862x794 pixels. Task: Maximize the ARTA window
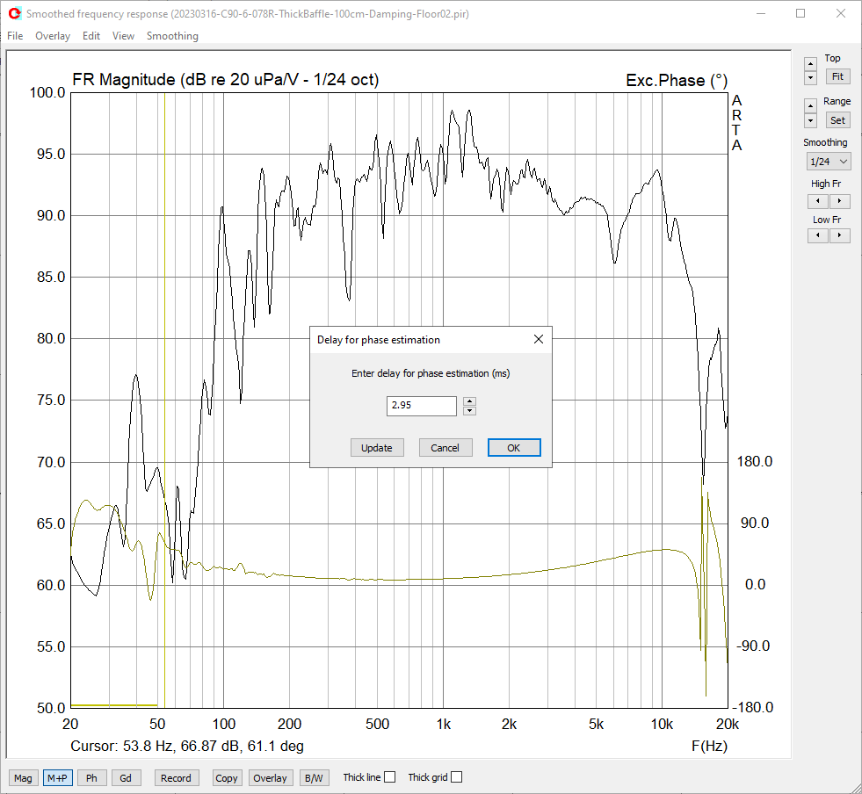coord(800,14)
